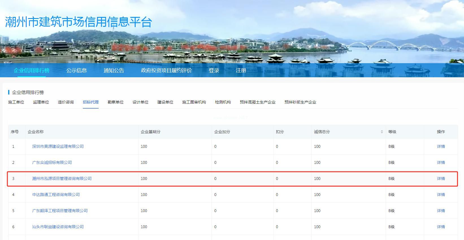Open 潮州市泓源项目管理咨询有限公司 link
464x240 pixels.
[62, 179]
